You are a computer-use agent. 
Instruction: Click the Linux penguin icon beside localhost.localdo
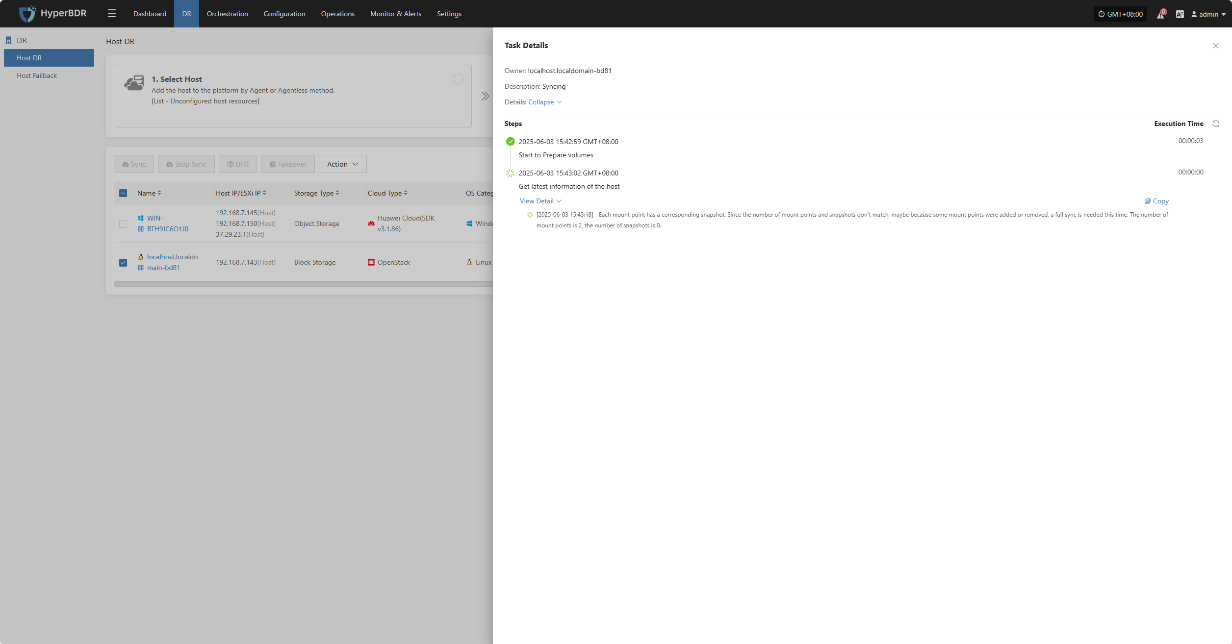141,257
